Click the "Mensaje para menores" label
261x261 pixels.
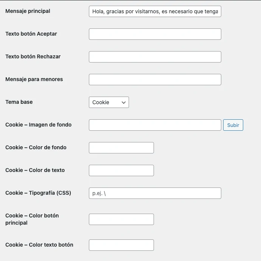34,79
